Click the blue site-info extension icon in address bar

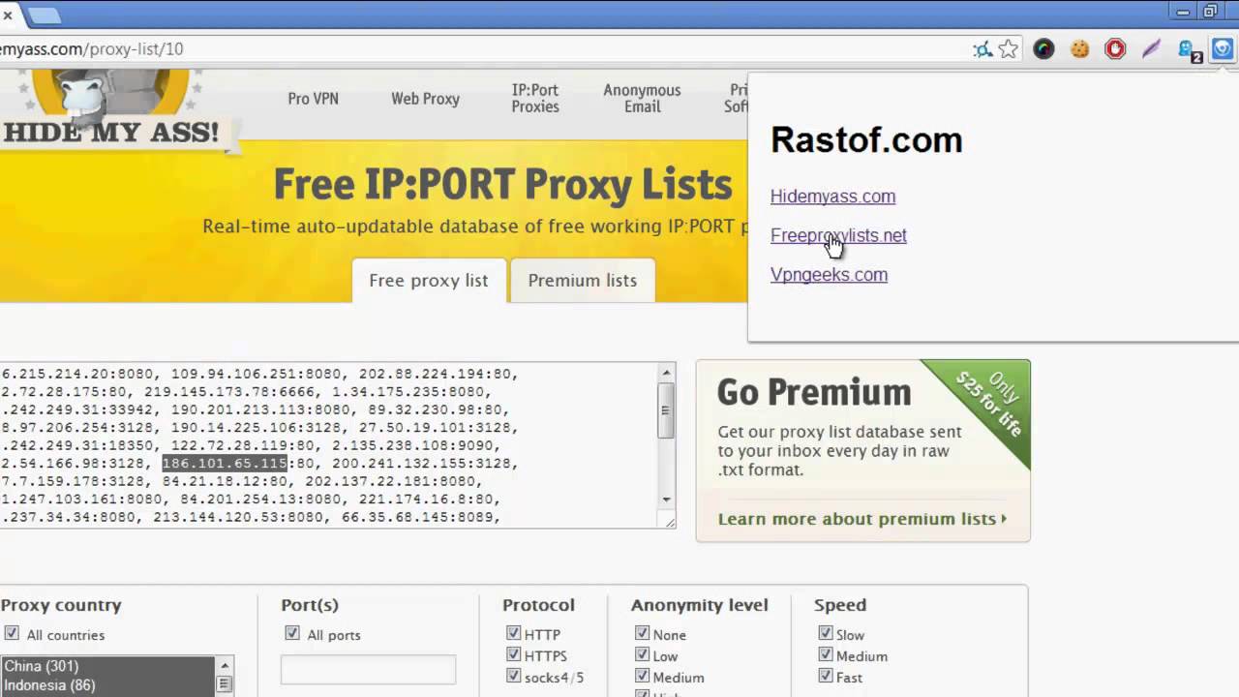982,49
